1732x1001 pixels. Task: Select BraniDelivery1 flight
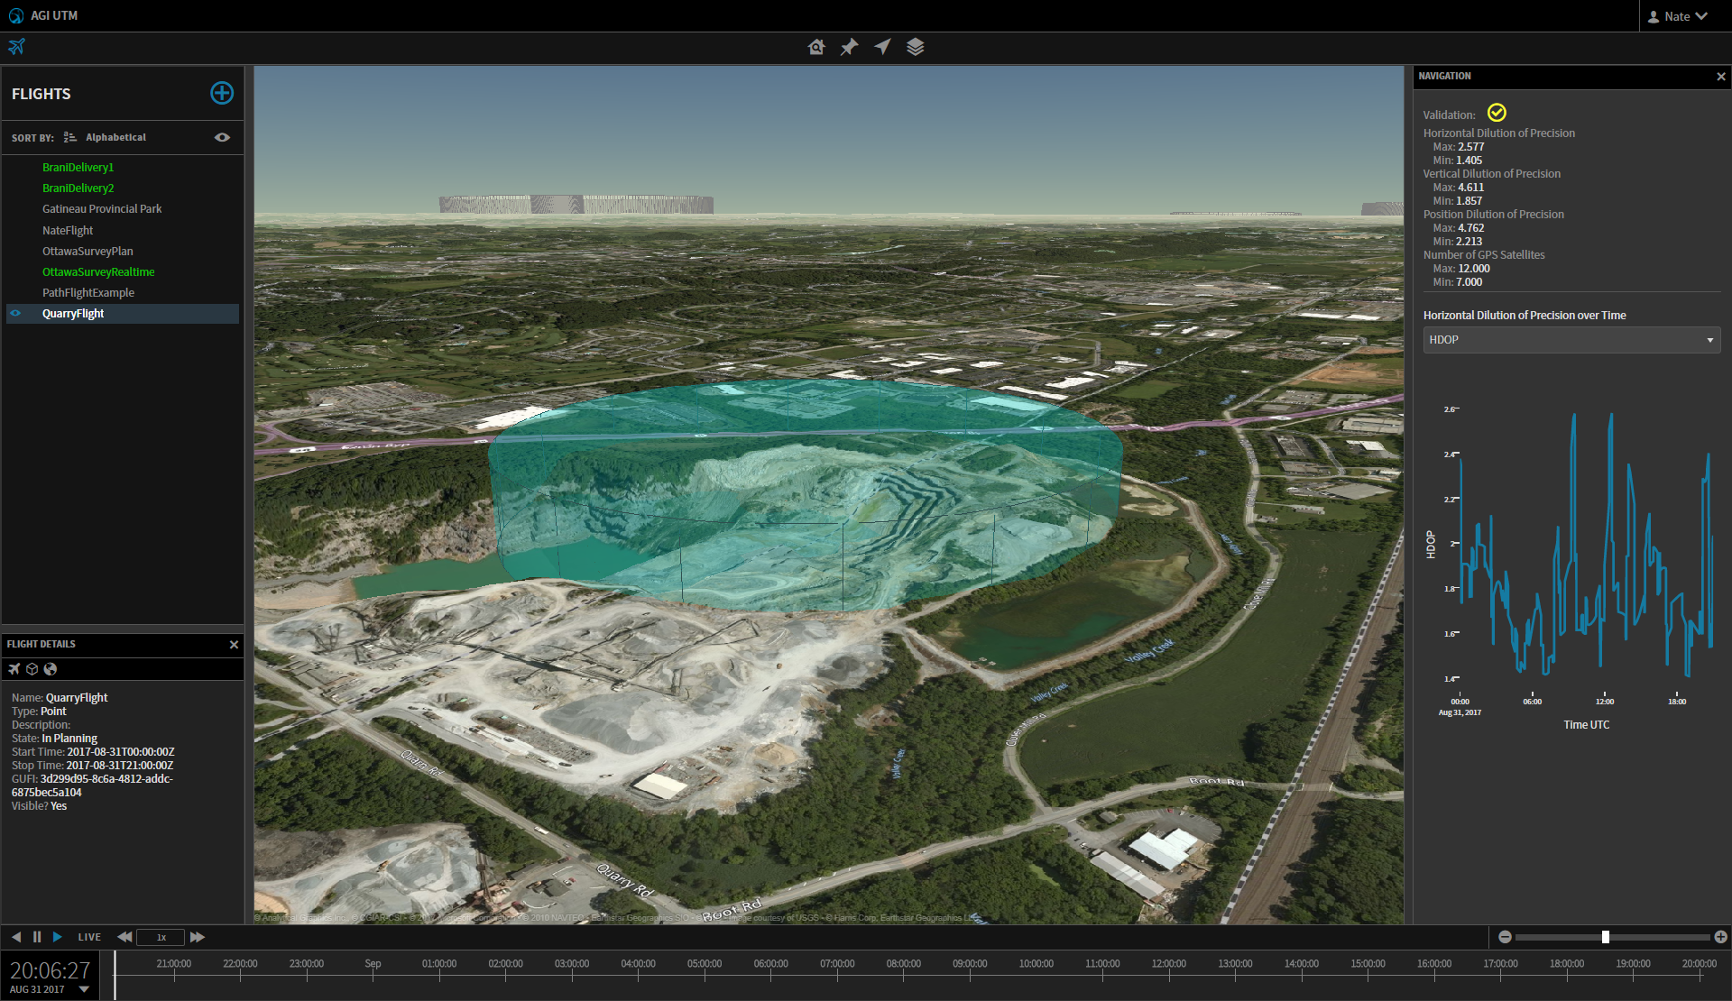[78, 168]
